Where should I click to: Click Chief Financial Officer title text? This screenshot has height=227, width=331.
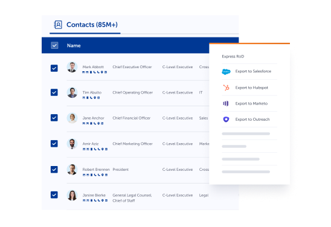click(131, 118)
